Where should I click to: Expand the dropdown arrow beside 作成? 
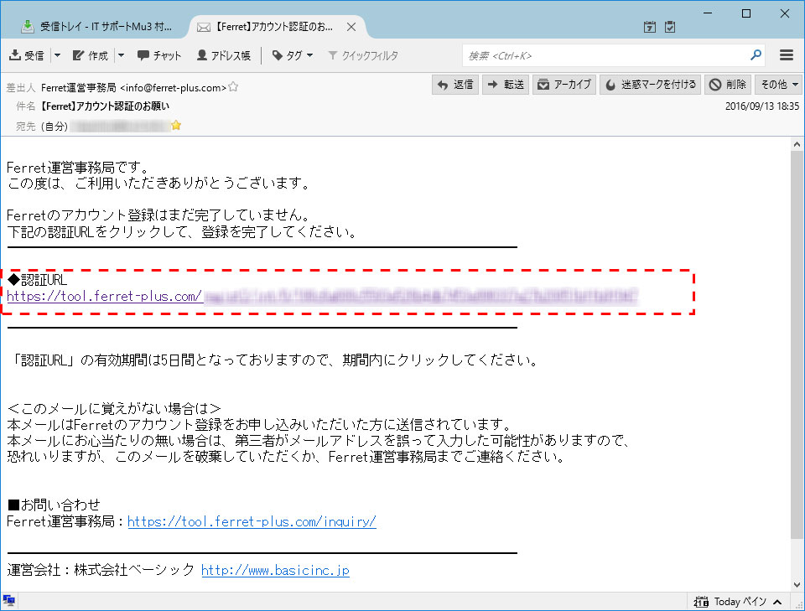(x=121, y=55)
